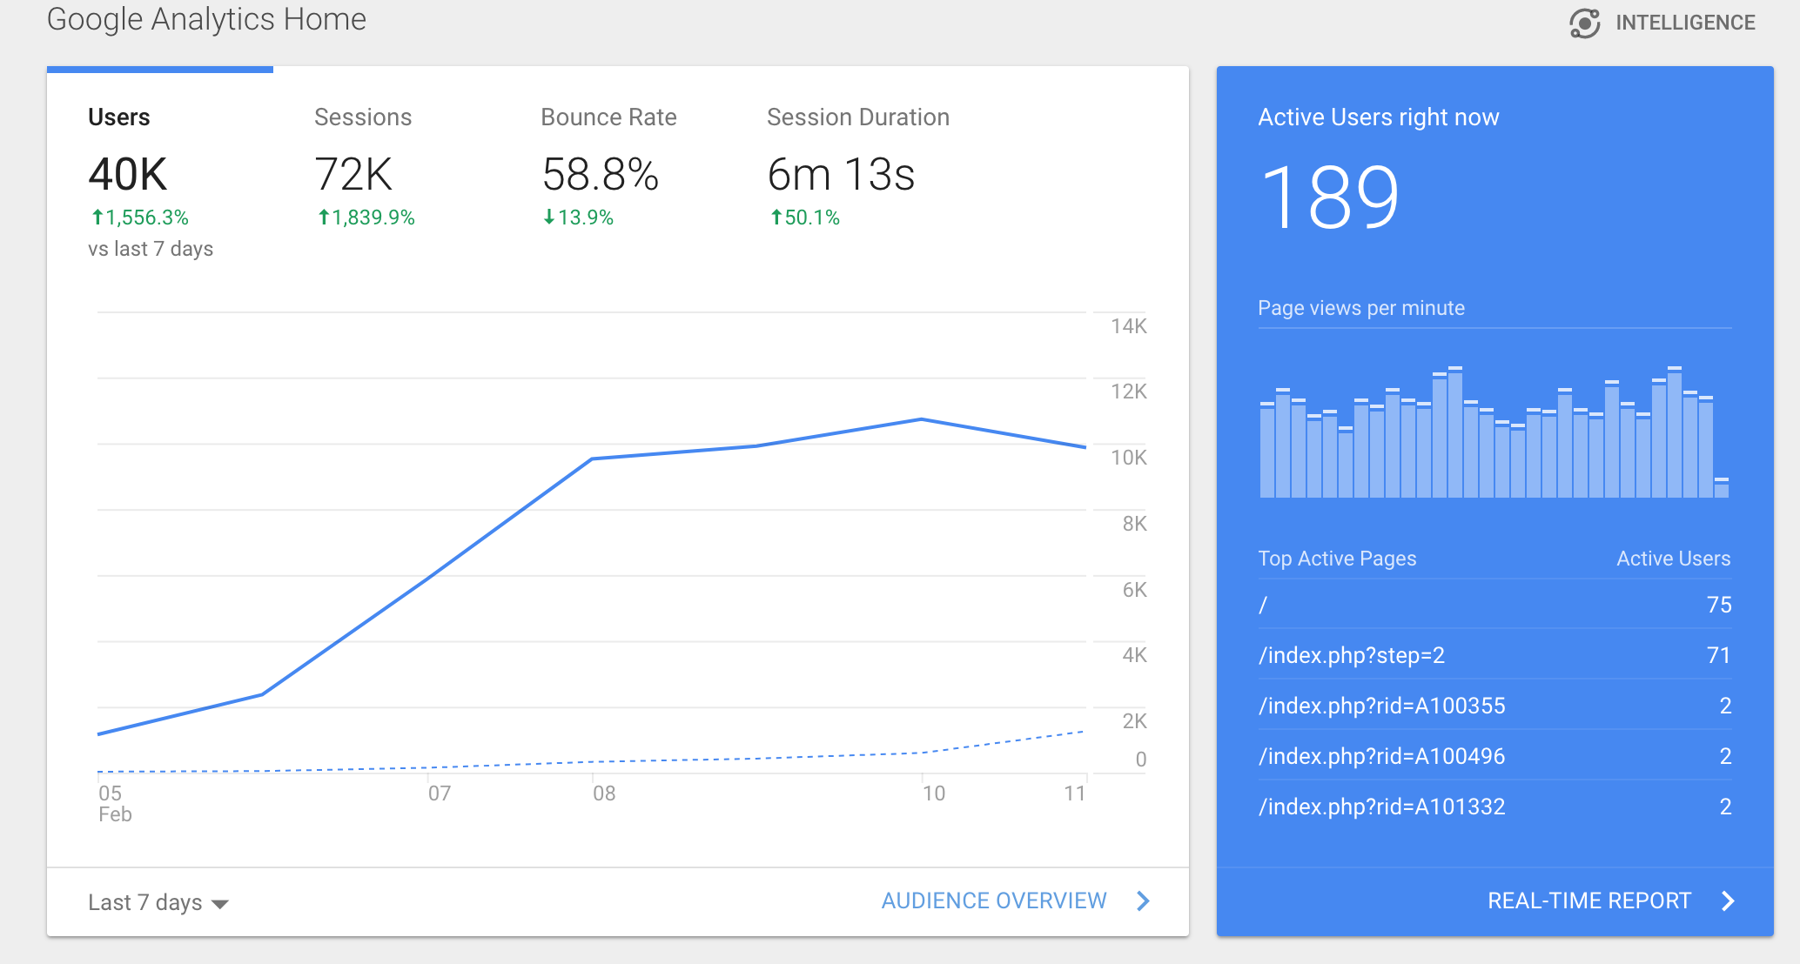Click the 72K sessions value
Image resolution: width=1800 pixels, height=964 pixels.
(353, 174)
